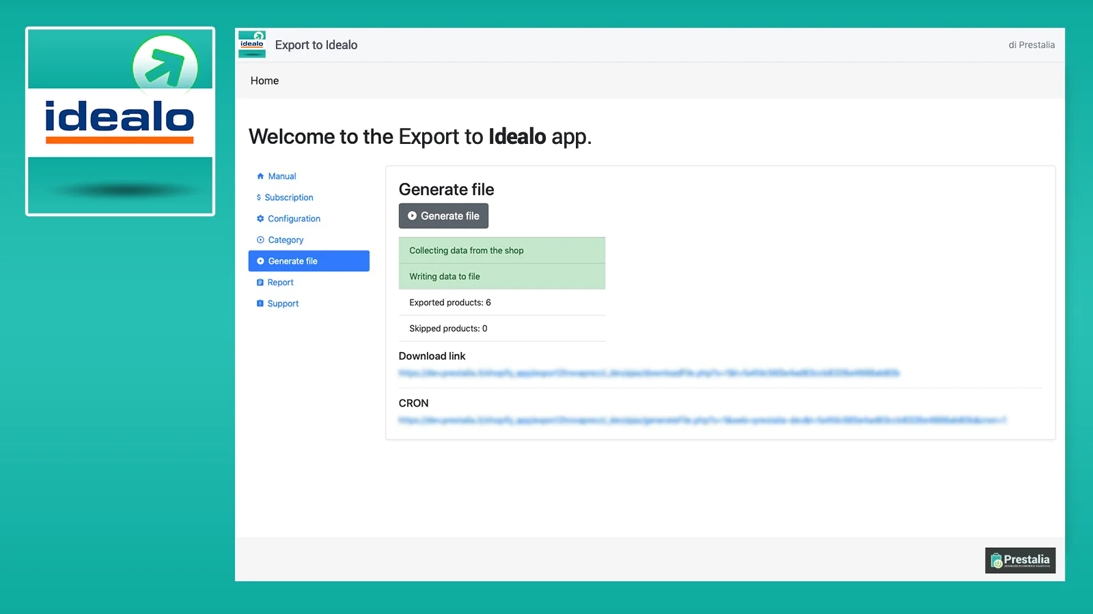Click 'Writing data to file' status row
This screenshot has height=614, width=1093.
(x=502, y=276)
